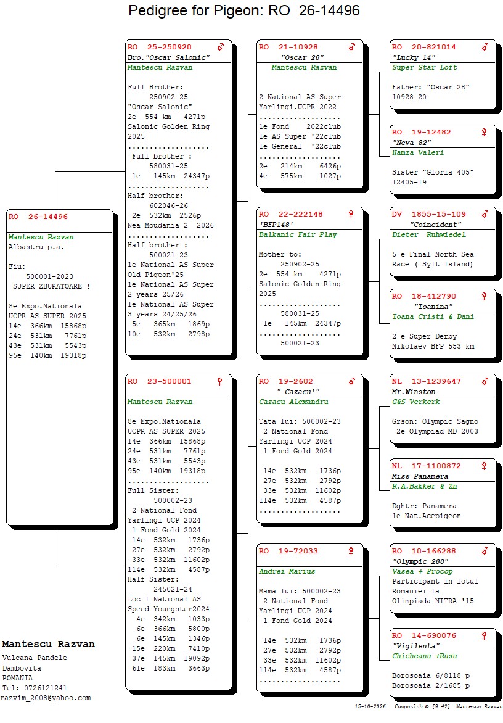The height and width of the screenshot is (723, 503).
Task: Click the colour description 'Albastru p.a.'
Action: 36,247
